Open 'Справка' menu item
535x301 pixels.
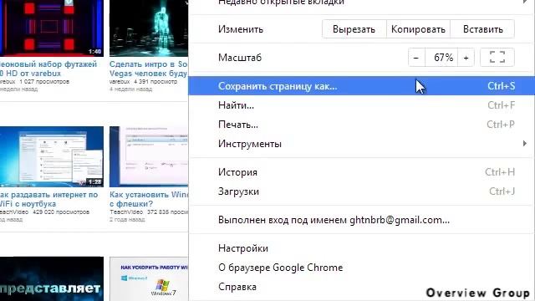pyautogui.click(x=362, y=287)
